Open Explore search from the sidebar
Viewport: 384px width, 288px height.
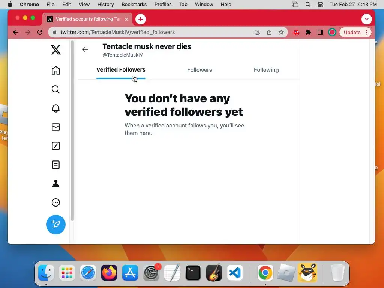[56, 89]
